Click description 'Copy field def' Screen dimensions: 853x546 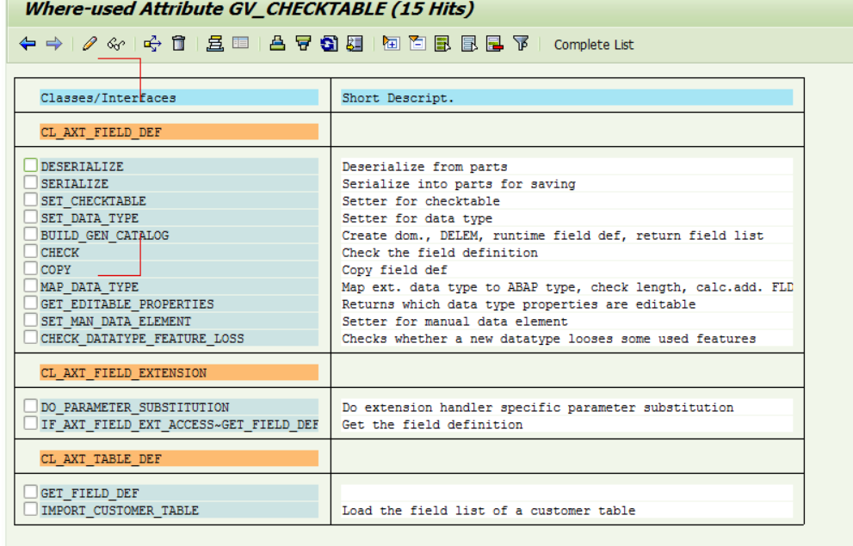tap(394, 270)
